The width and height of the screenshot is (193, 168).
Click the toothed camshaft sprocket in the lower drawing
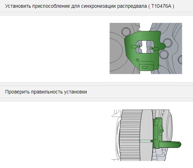click(x=130, y=135)
